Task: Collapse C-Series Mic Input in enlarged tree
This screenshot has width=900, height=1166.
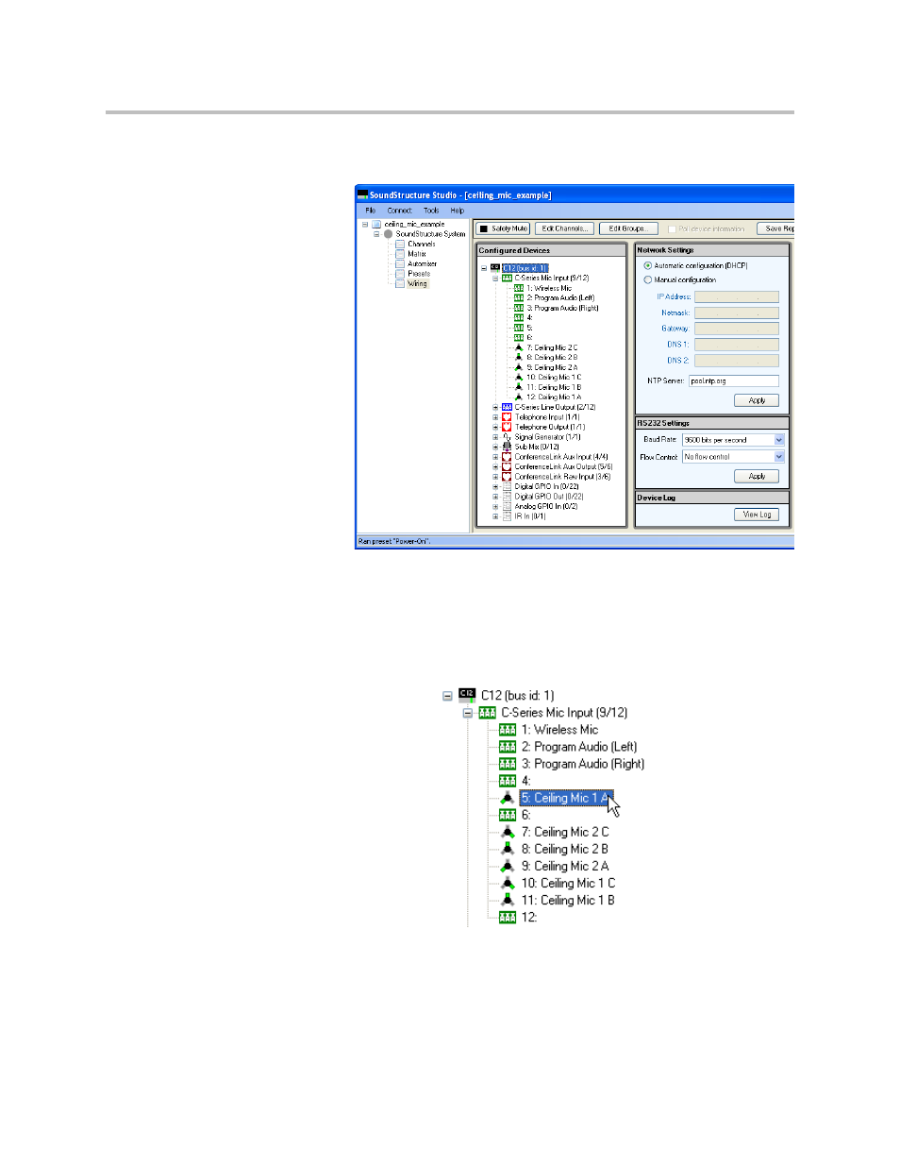Action: [x=468, y=713]
